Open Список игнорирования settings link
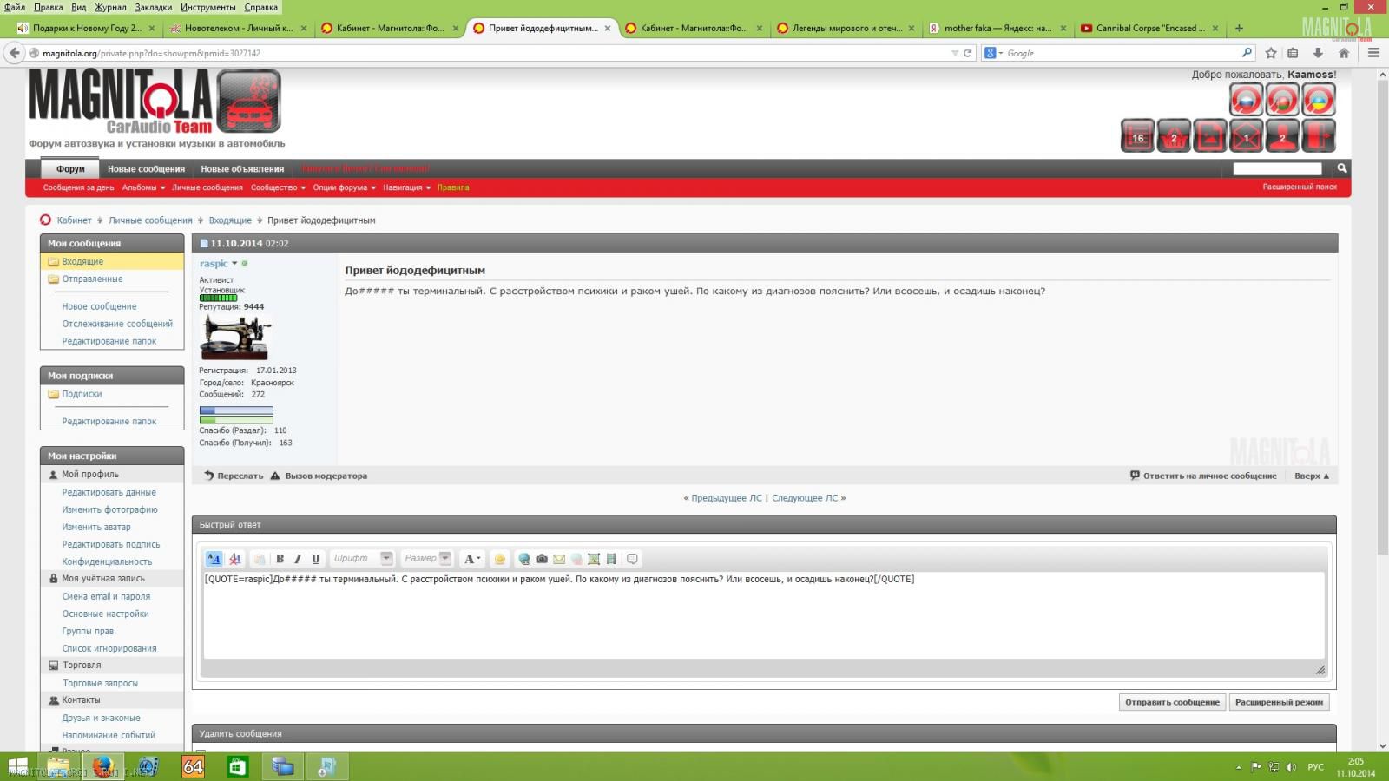The width and height of the screenshot is (1389, 781). 109,648
